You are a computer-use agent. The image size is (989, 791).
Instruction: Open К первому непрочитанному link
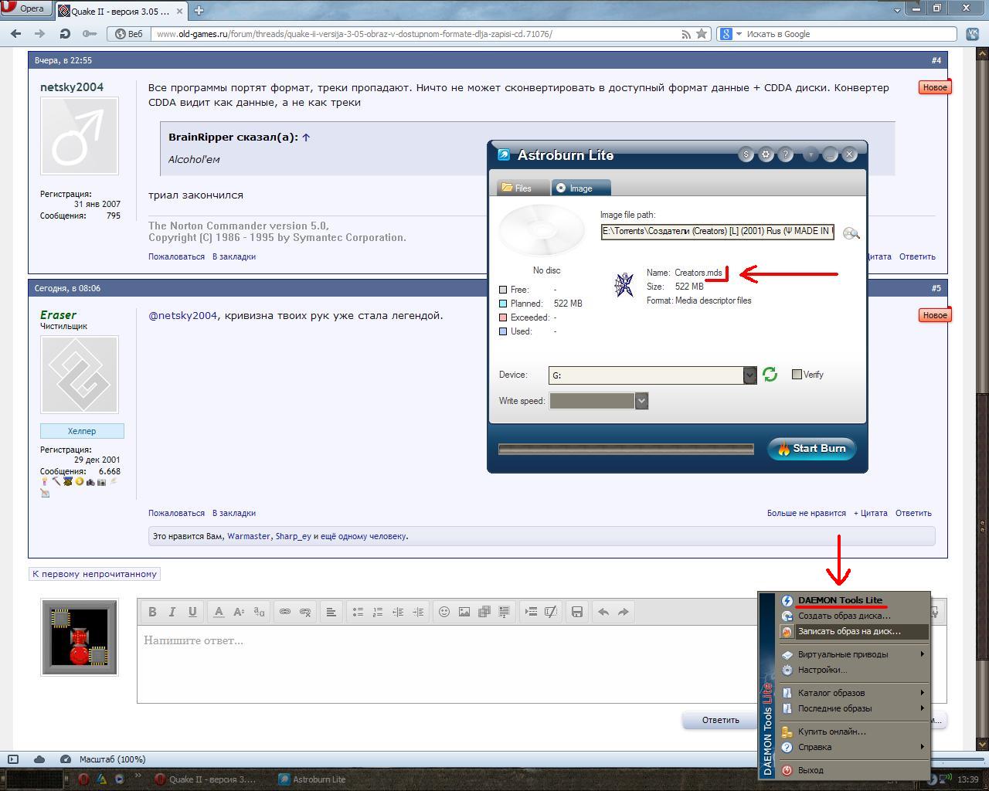tap(94, 574)
